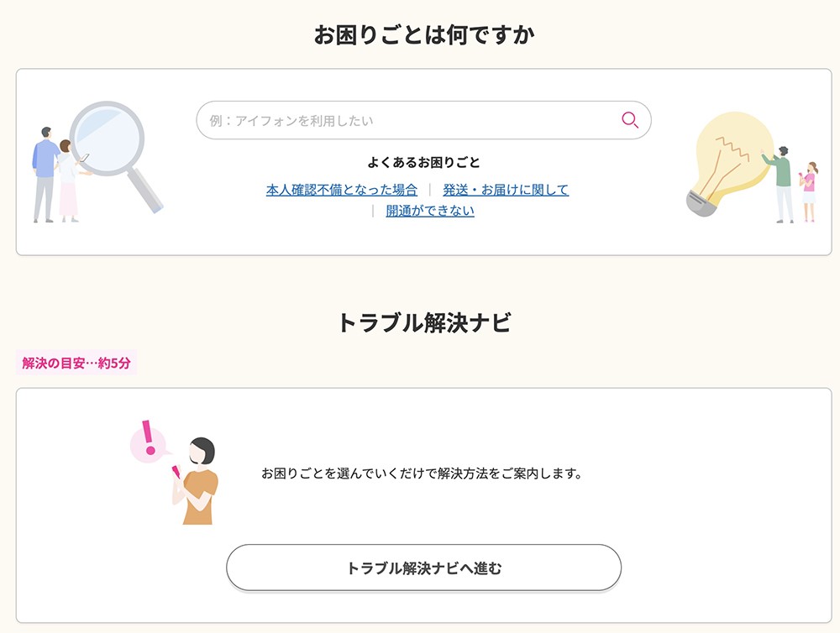Open the 本人確認不備となった場合 link
840x633 pixels.
click(340, 190)
